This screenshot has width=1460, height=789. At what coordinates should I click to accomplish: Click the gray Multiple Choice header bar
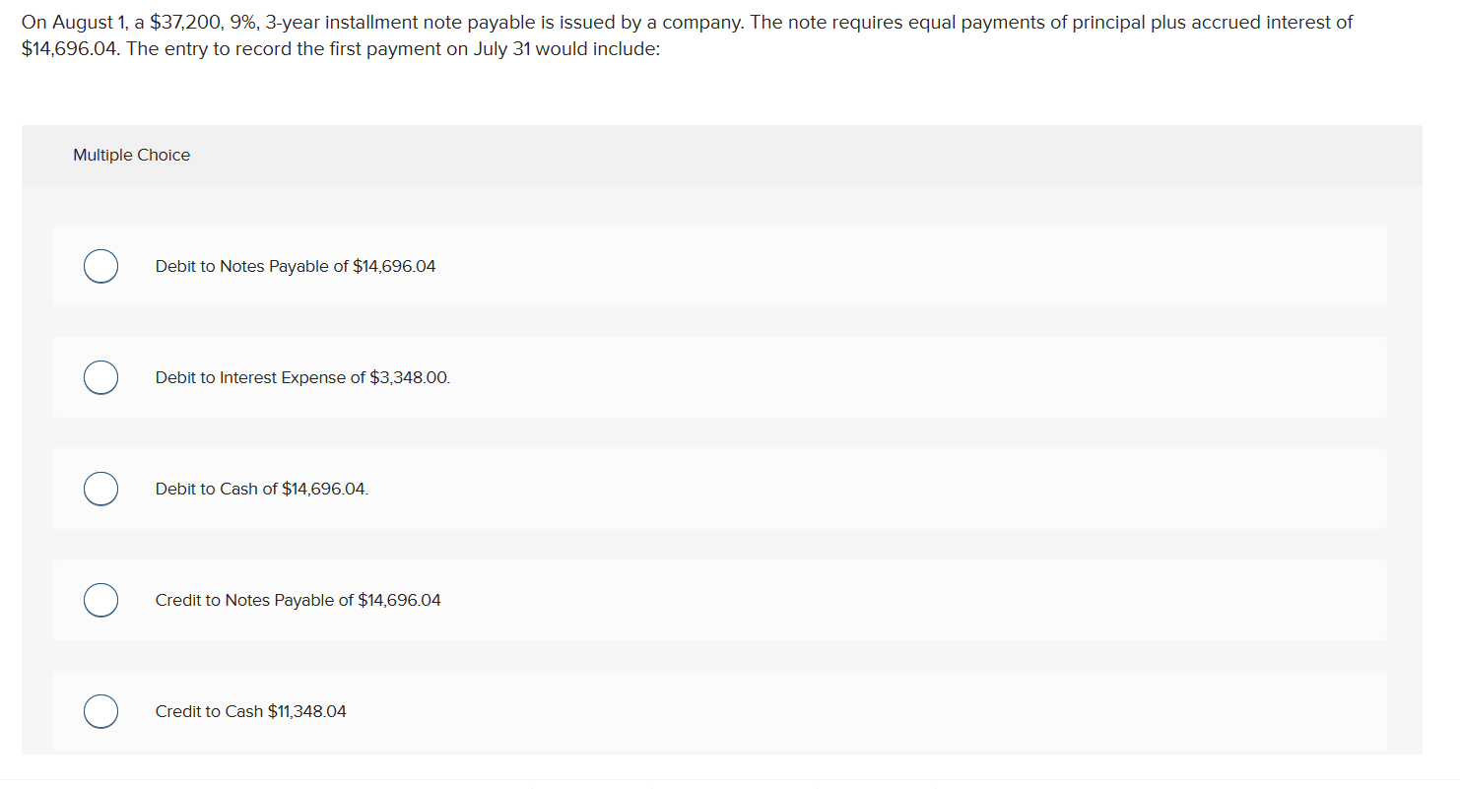coord(722,156)
